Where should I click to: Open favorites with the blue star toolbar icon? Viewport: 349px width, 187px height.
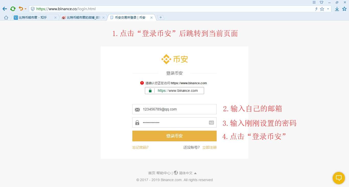[344, 9]
